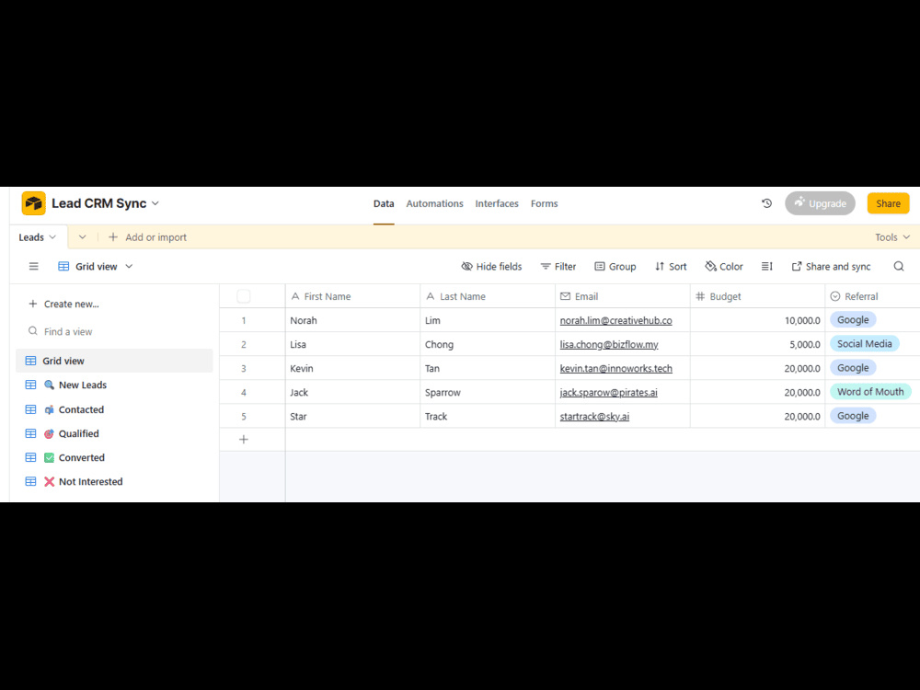Click the Budget column header

[757, 296]
